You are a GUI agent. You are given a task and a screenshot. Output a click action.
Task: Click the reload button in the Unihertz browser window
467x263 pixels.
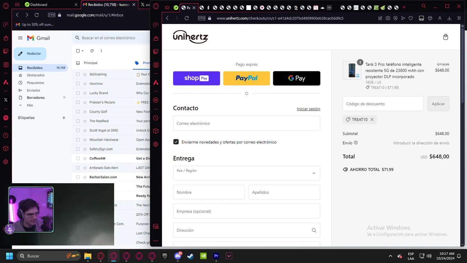coord(187,18)
